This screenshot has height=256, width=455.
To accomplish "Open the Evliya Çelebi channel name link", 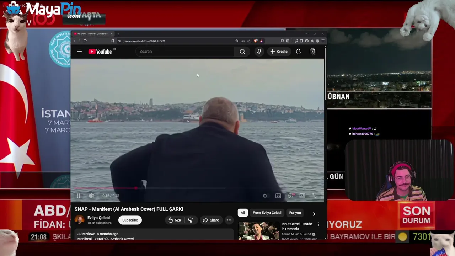I will point(98,218).
